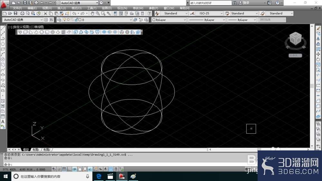Select the Circle draw tool in left toolbar
Image resolution: width=322 pixels, height=181 pixels.
coord(3,59)
